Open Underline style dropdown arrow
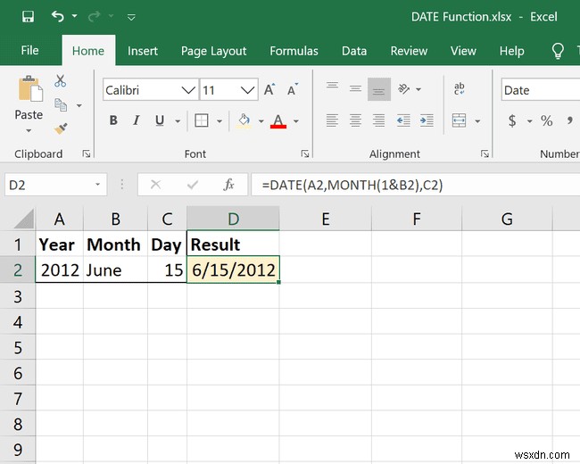Image resolution: width=580 pixels, height=464 pixels. [x=178, y=121]
